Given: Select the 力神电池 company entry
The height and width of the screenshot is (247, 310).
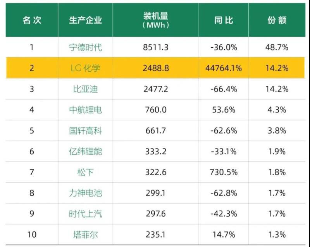Looking at the screenshot, I should click(85, 193).
